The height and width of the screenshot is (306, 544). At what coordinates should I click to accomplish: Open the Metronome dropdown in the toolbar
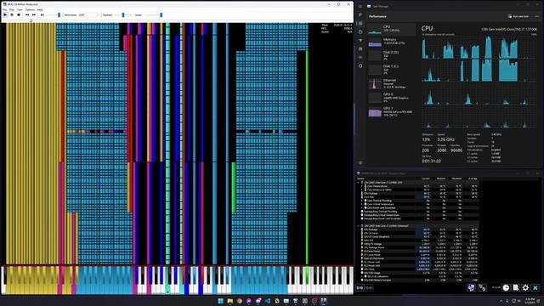(88, 15)
